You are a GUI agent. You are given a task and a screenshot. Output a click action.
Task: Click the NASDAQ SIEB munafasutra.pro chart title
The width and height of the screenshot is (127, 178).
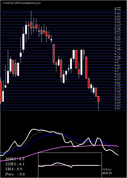[22, 3]
